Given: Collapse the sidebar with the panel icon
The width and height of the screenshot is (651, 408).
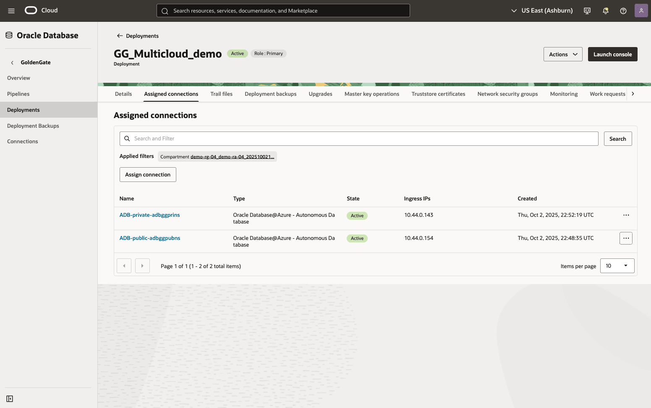Looking at the screenshot, I should pos(10,398).
